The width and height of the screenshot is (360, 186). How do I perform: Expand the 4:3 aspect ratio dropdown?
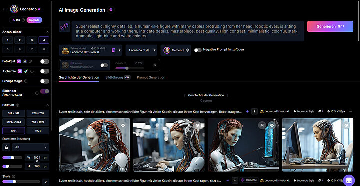click(x=31, y=147)
